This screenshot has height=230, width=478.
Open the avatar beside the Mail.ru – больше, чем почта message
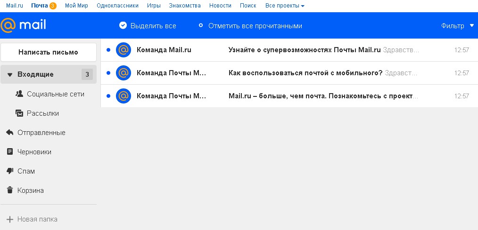(124, 96)
